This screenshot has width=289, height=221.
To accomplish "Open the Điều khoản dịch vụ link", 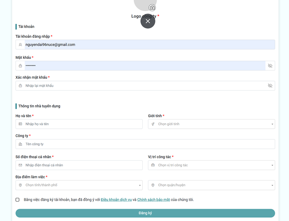I will pyautogui.click(x=116, y=200).
